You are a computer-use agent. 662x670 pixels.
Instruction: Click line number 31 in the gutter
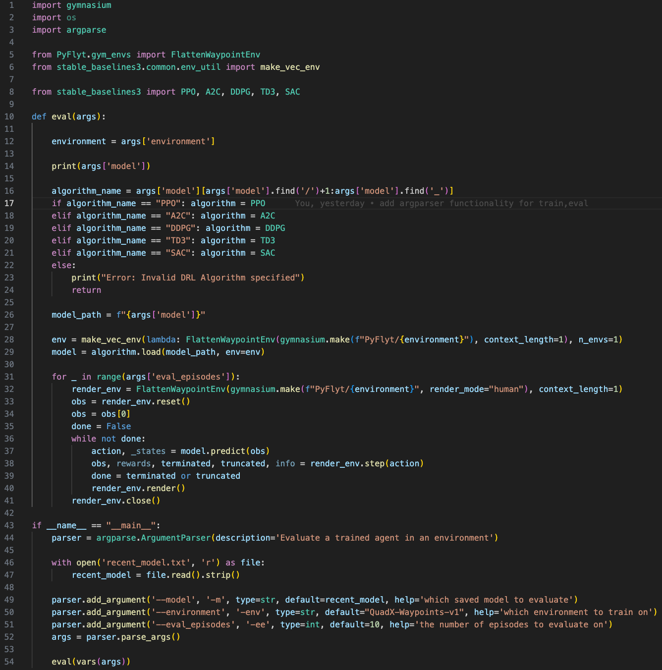tap(9, 377)
